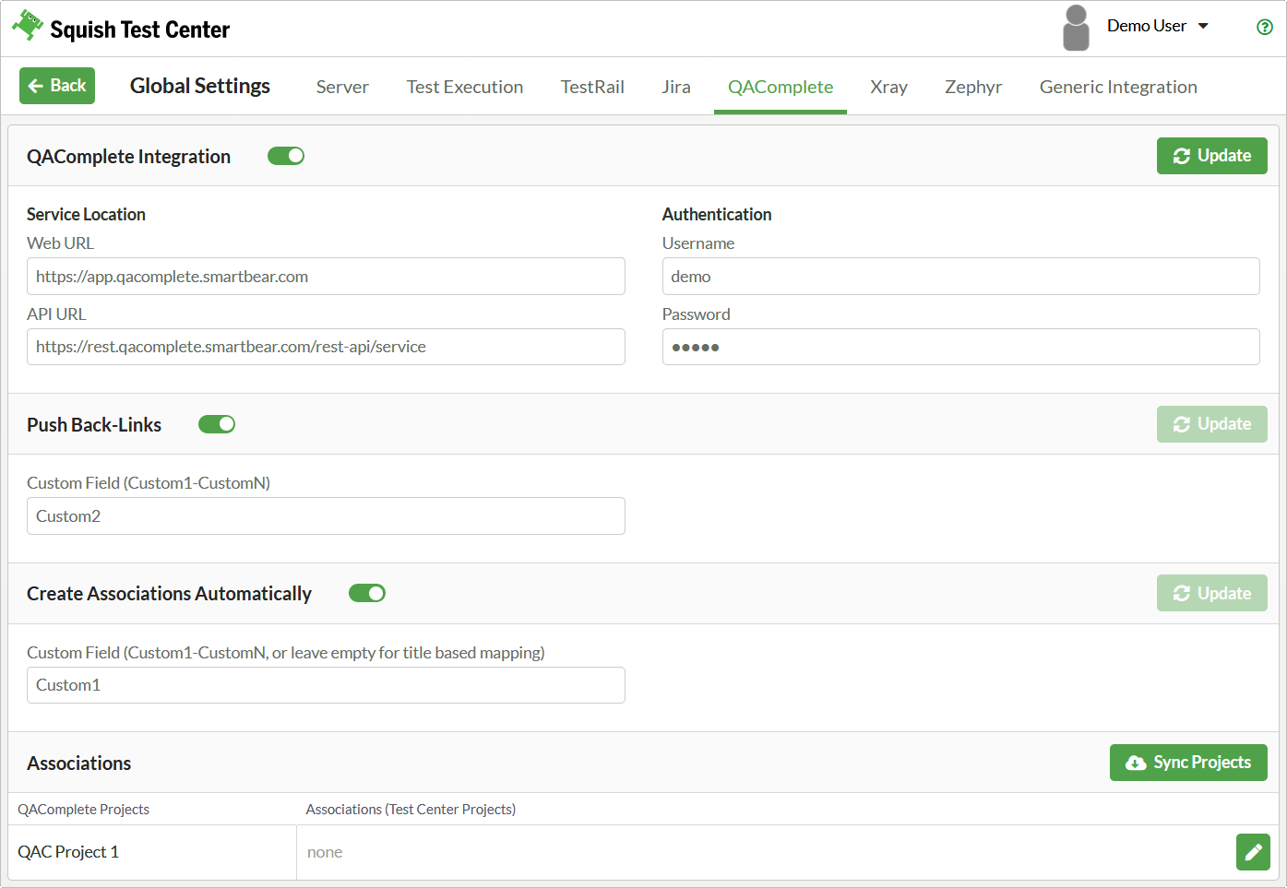Click the pencil edit icon for QAC Project 1
The height and width of the screenshot is (888, 1287).
point(1253,852)
